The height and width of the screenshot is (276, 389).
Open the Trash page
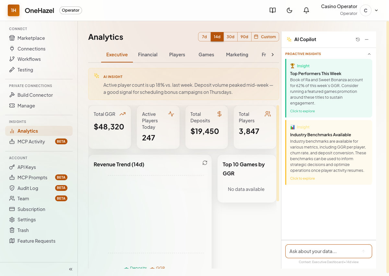tap(39, 230)
